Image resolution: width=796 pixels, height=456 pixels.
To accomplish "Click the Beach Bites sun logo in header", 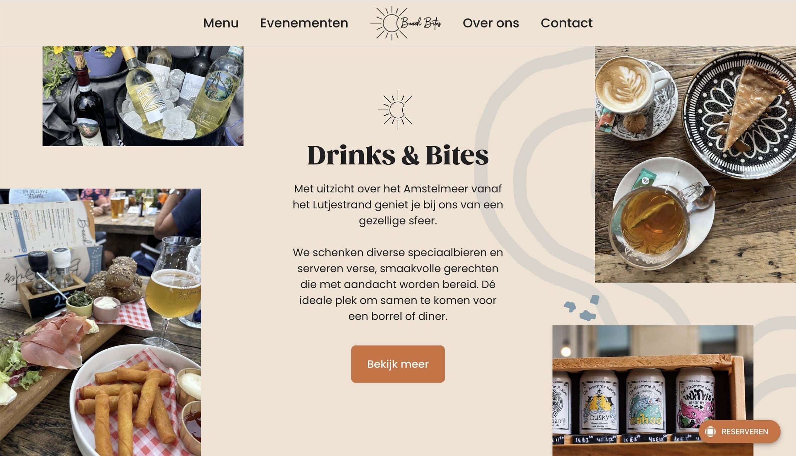I will click(406, 23).
